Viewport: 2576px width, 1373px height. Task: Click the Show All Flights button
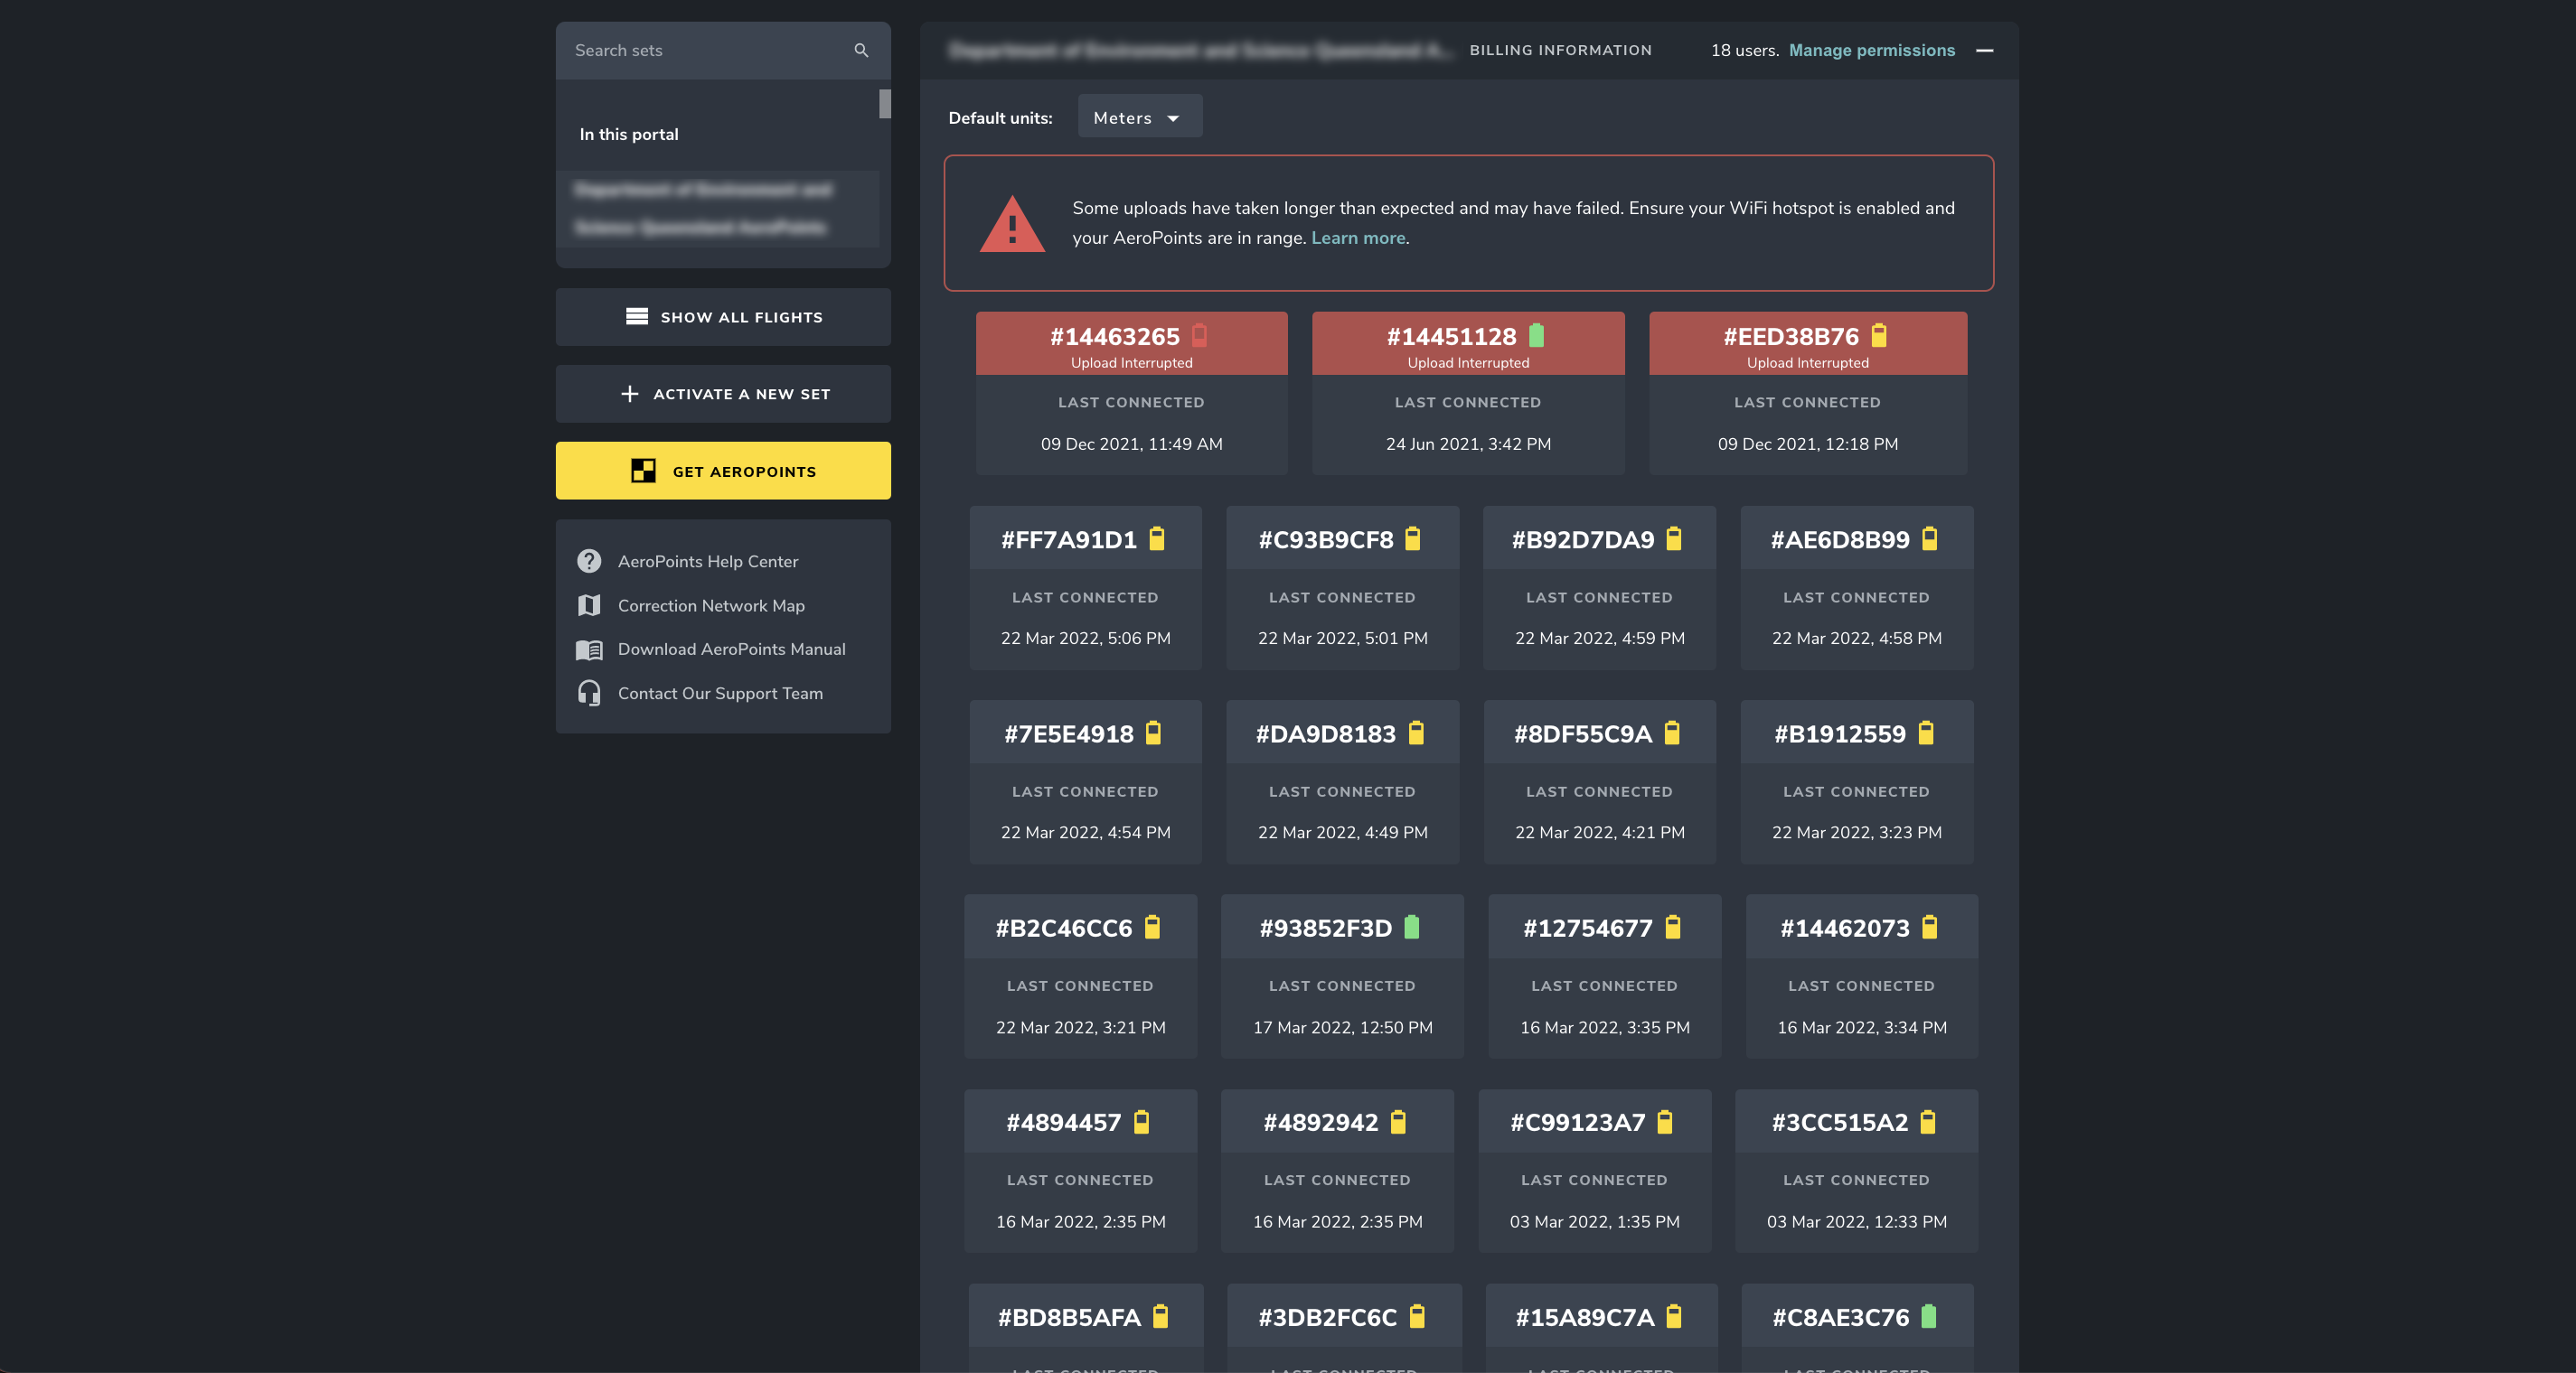pos(723,317)
